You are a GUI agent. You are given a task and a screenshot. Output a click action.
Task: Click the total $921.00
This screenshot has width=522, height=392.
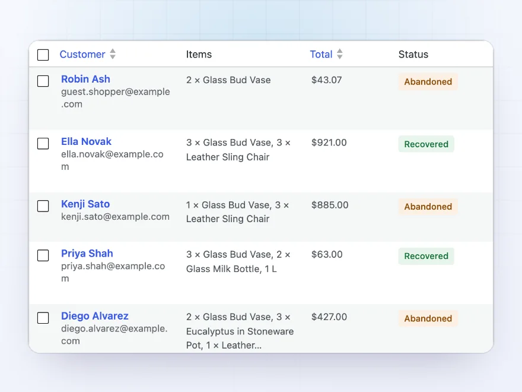pos(329,143)
